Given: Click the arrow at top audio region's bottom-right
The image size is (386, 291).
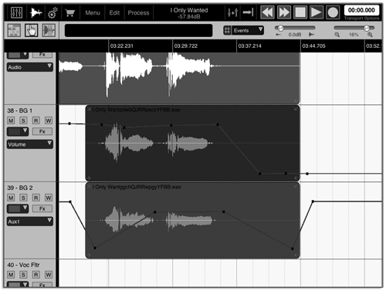Looking at the screenshot, I should click(x=296, y=101).
